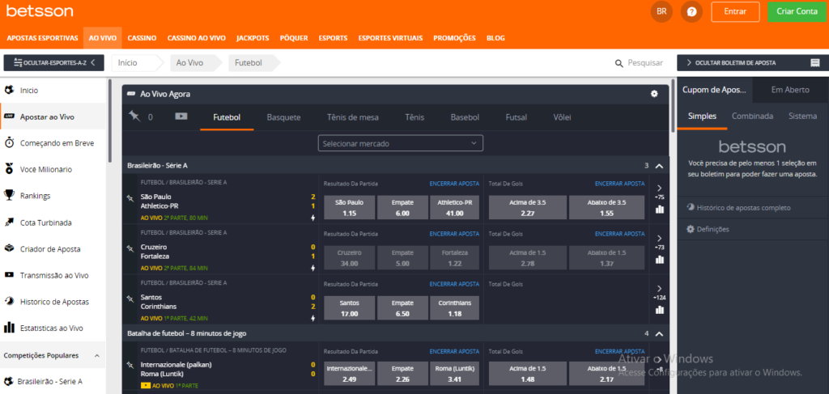The height and width of the screenshot is (394, 829).
Task: Bet on Corinthians at 1.18
Action: (455, 308)
